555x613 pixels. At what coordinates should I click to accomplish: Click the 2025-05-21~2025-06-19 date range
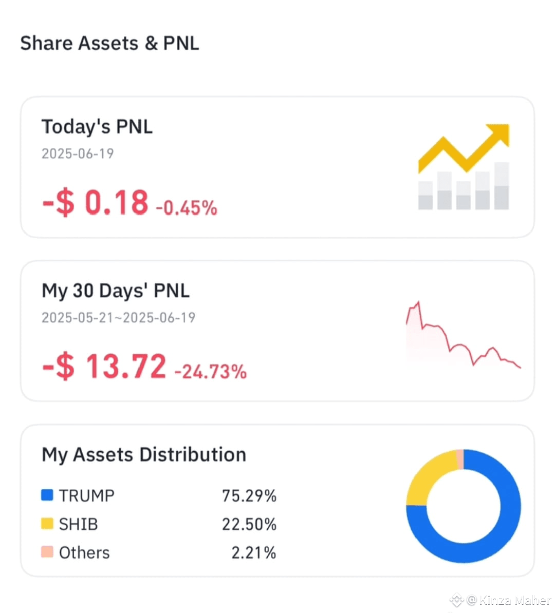118,317
